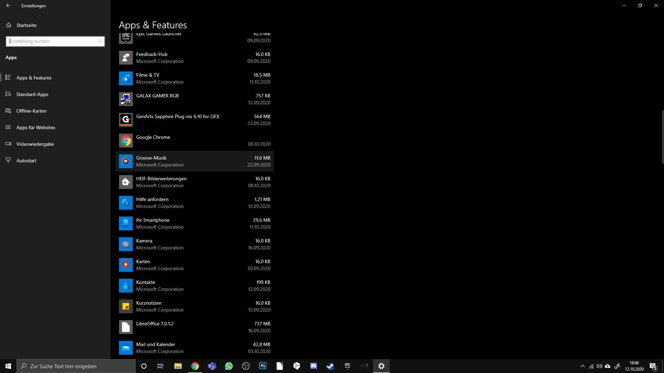
Task: Select the Videowiedergabe menu item
Action: coord(35,144)
